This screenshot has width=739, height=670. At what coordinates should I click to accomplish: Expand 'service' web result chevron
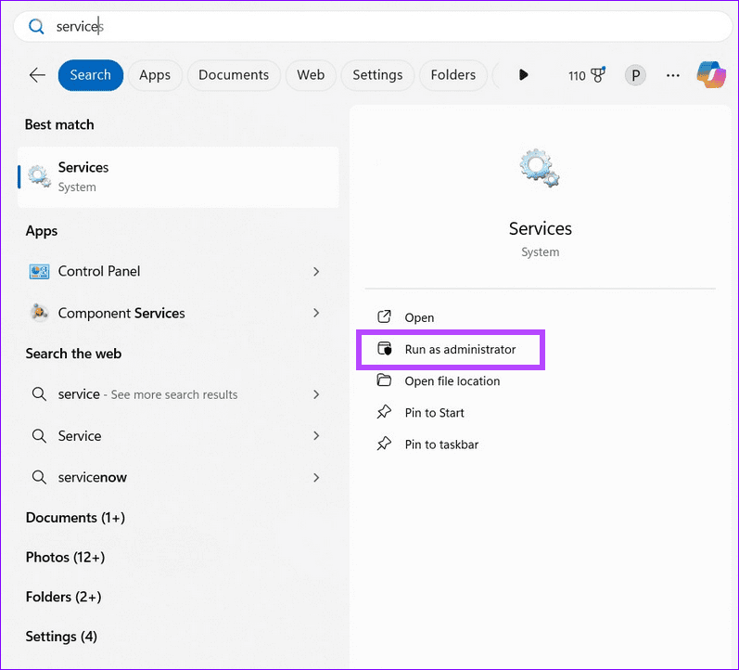coord(316,394)
